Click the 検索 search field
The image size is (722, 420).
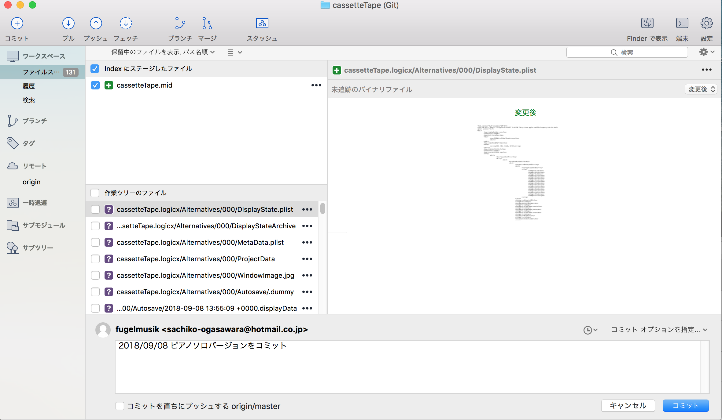(x=627, y=52)
